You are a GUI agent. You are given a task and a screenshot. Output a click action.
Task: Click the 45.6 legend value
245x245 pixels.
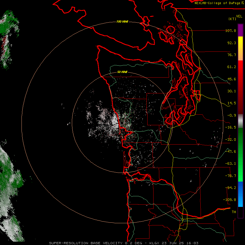232,79
